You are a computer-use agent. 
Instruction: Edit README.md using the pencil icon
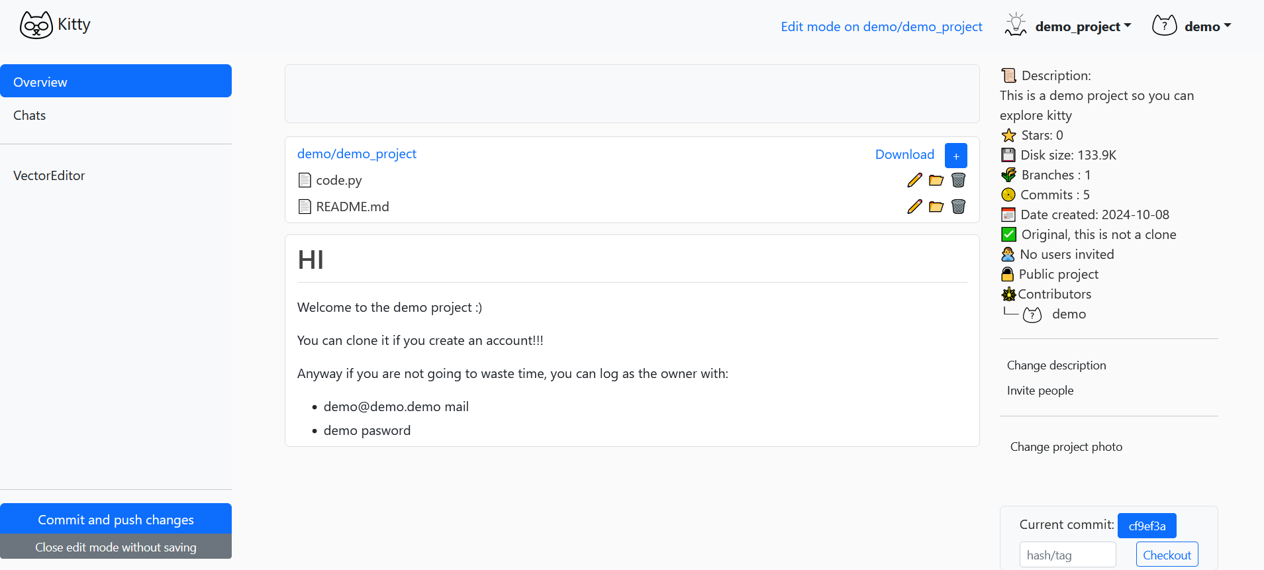(x=914, y=207)
